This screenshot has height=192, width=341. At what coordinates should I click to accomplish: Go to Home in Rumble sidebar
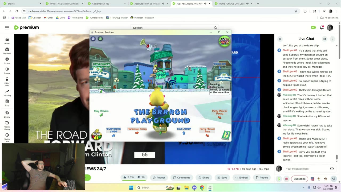[7, 41]
